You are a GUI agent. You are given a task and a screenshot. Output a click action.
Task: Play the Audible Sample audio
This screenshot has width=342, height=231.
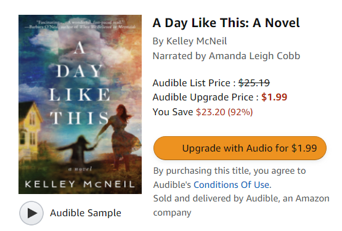click(31, 213)
